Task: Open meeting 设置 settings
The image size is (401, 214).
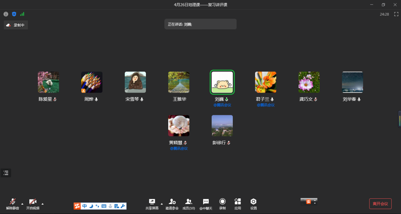Action: coord(254,204)
